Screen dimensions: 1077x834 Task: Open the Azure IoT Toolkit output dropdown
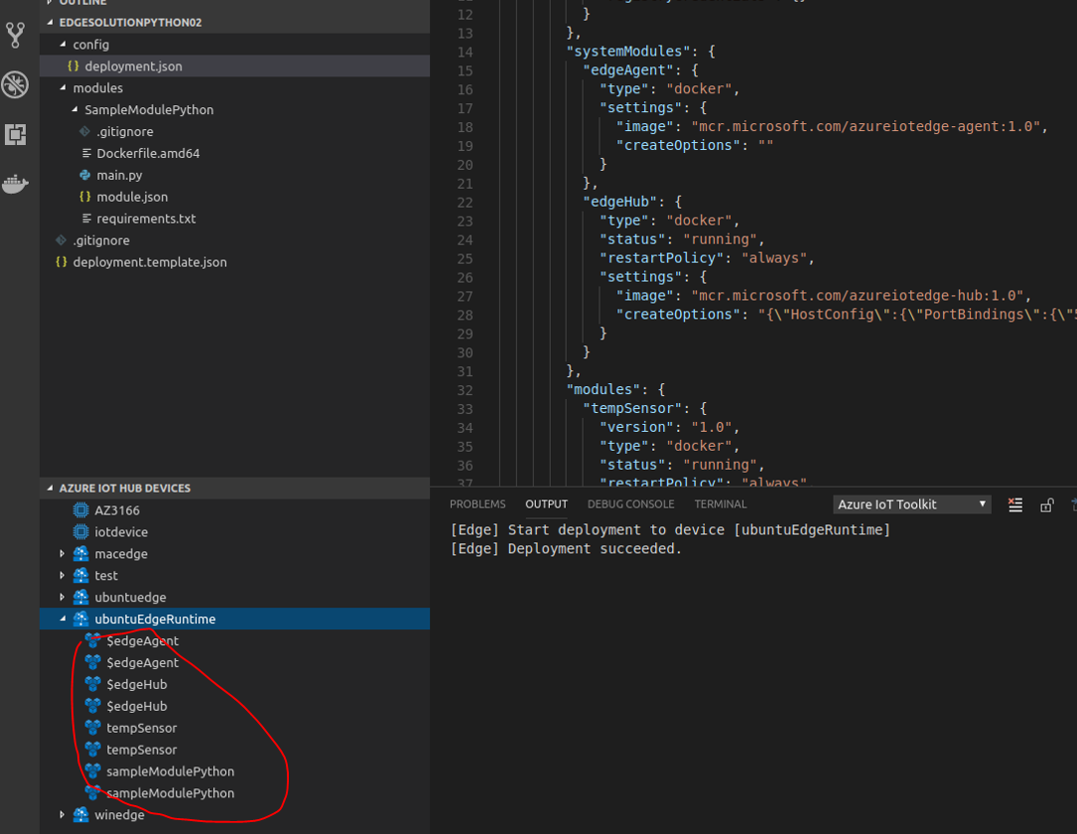pyautogui.click(x=912, y=504)
